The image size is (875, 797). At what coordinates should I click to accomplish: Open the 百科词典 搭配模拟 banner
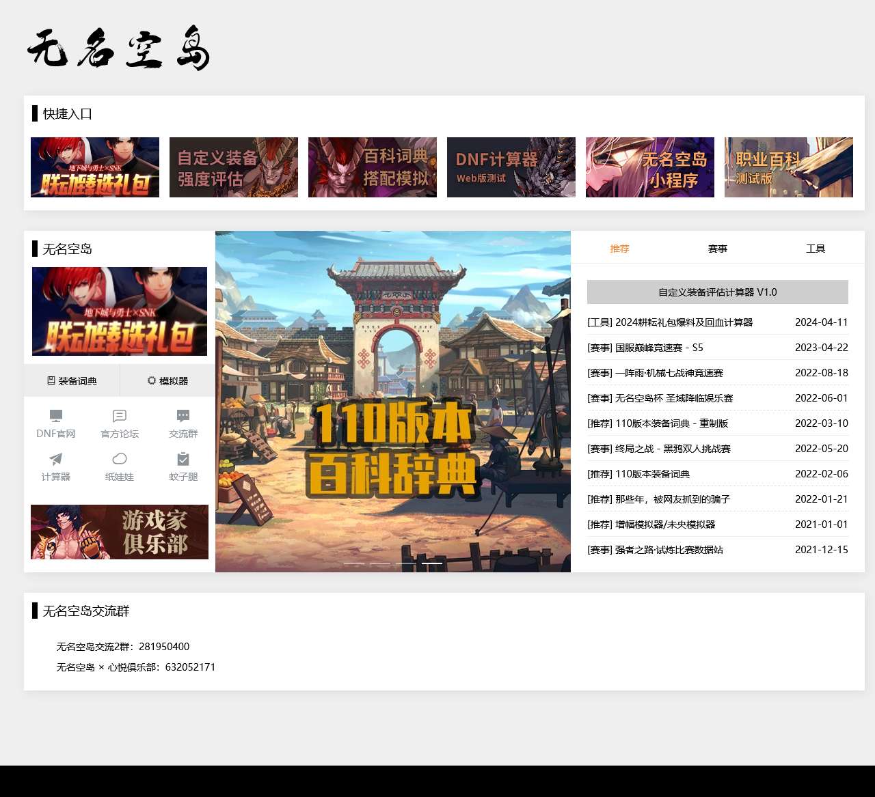pyautogui.click(x=372, y=167)
